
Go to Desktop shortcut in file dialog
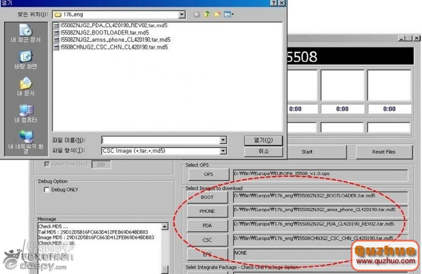coord(26,60)
